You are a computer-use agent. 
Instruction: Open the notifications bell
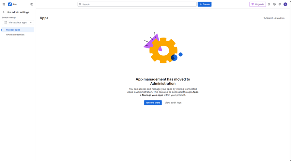pyautogui.click(x=269, y=4)
